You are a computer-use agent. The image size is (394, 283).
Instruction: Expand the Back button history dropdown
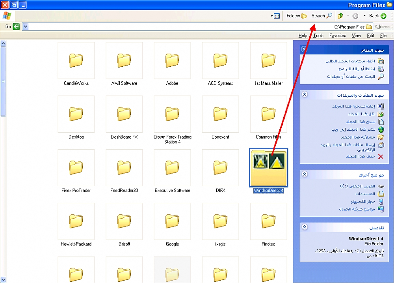pyautogui.click(x=364, y=16)
